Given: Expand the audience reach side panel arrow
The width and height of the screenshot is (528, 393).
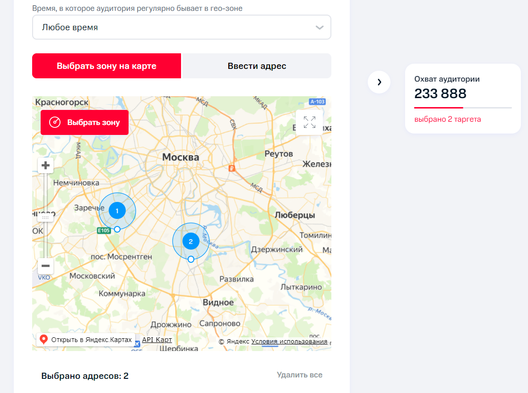Looking at the screenshot, I should (x=379, y=82).
